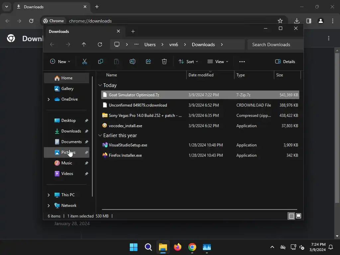The image size is (340, 255).
Task: Expand the This PC tree node
Action: click(48, 195)
